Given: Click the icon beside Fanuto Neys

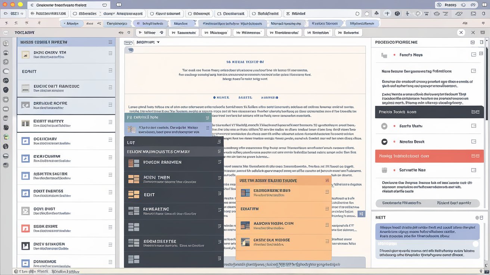Looking at the screenshot, I should click(x=384, y=55).
